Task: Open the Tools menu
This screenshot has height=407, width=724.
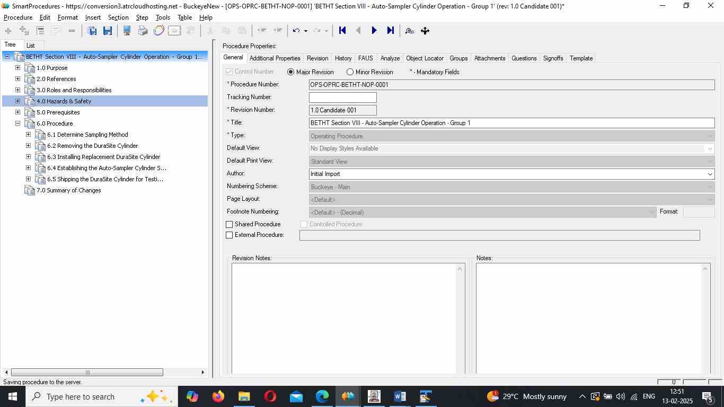Action: (163, 17)
